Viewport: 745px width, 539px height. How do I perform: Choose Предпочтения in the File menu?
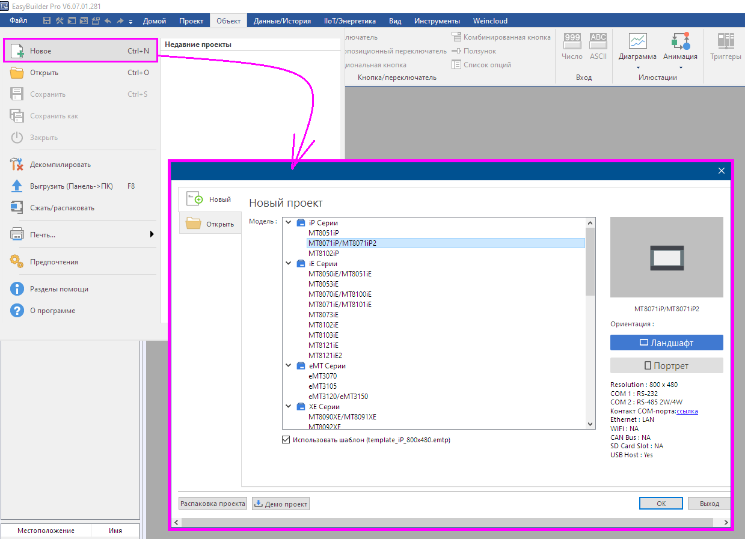click(81, 262)
